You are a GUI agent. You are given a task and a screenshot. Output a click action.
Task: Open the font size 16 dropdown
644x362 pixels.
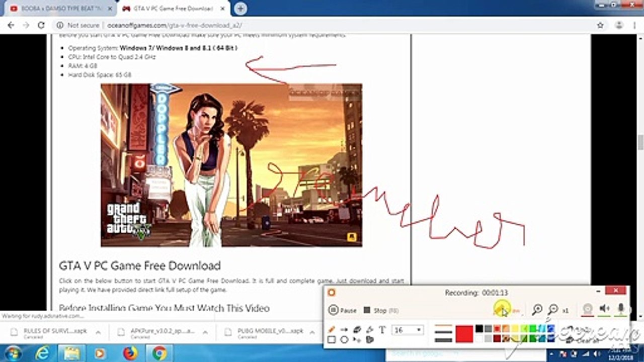(407, 330)
